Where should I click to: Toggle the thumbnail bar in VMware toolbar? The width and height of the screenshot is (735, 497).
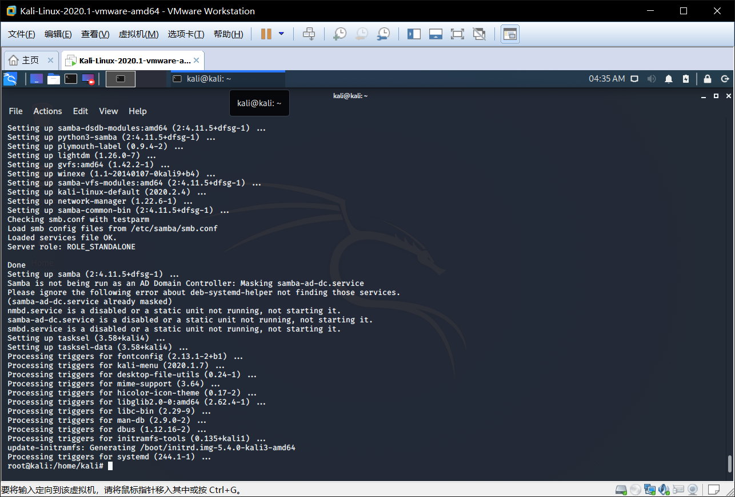pyautogui.click(x=436, y=34)
